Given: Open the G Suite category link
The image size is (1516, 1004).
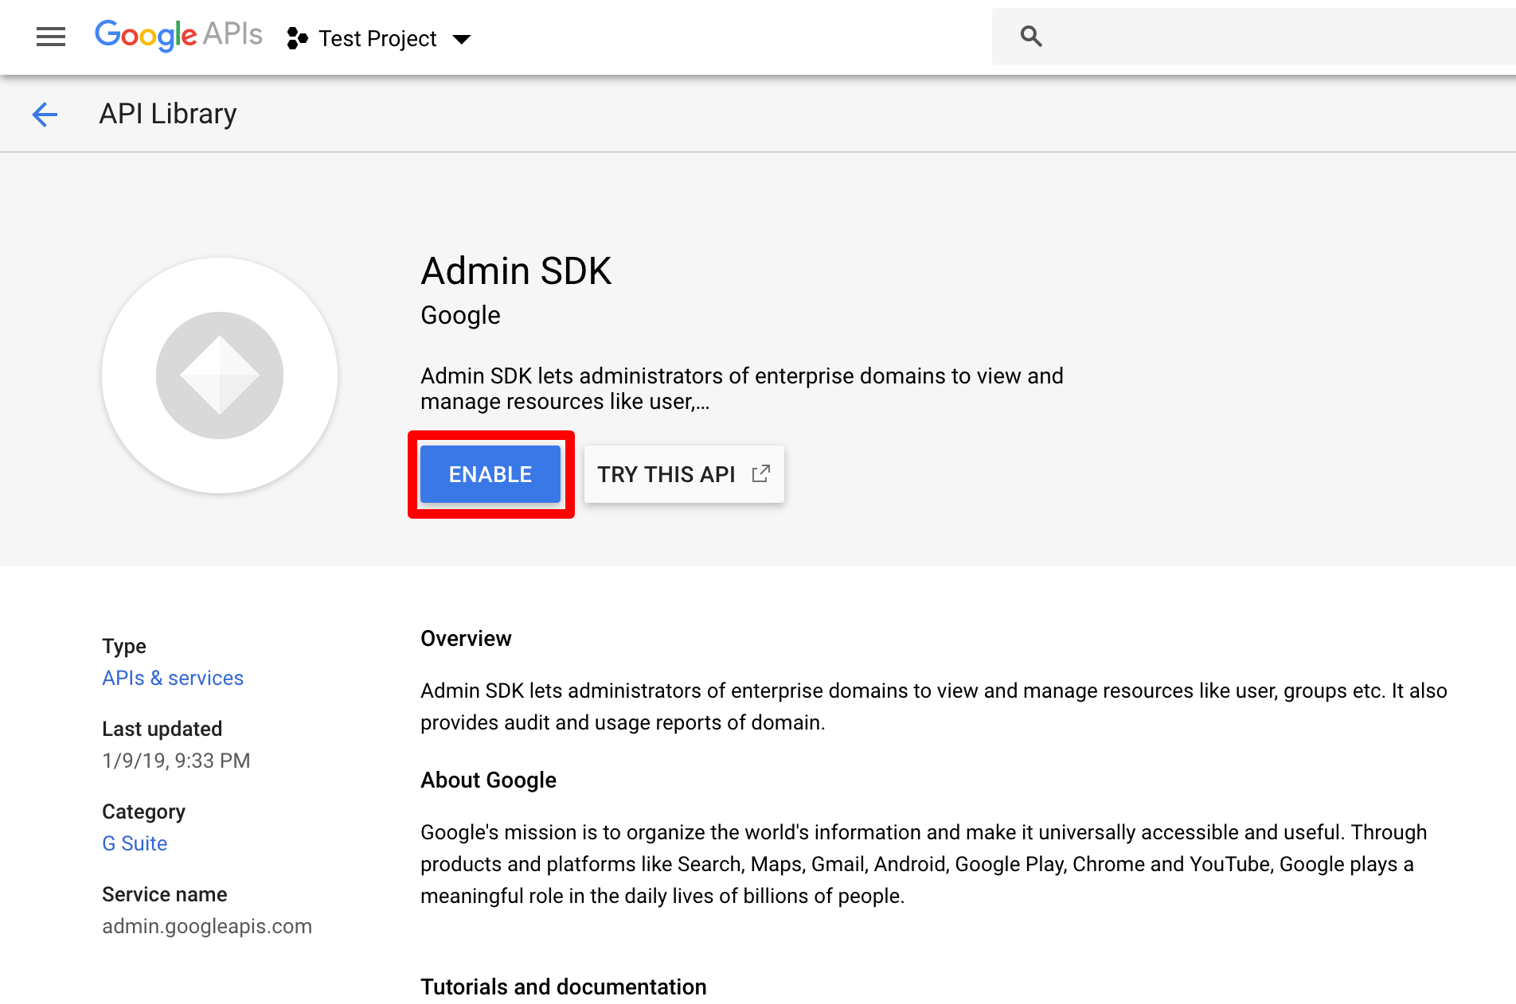Looking at the screenshot, I should click(135, 843).
